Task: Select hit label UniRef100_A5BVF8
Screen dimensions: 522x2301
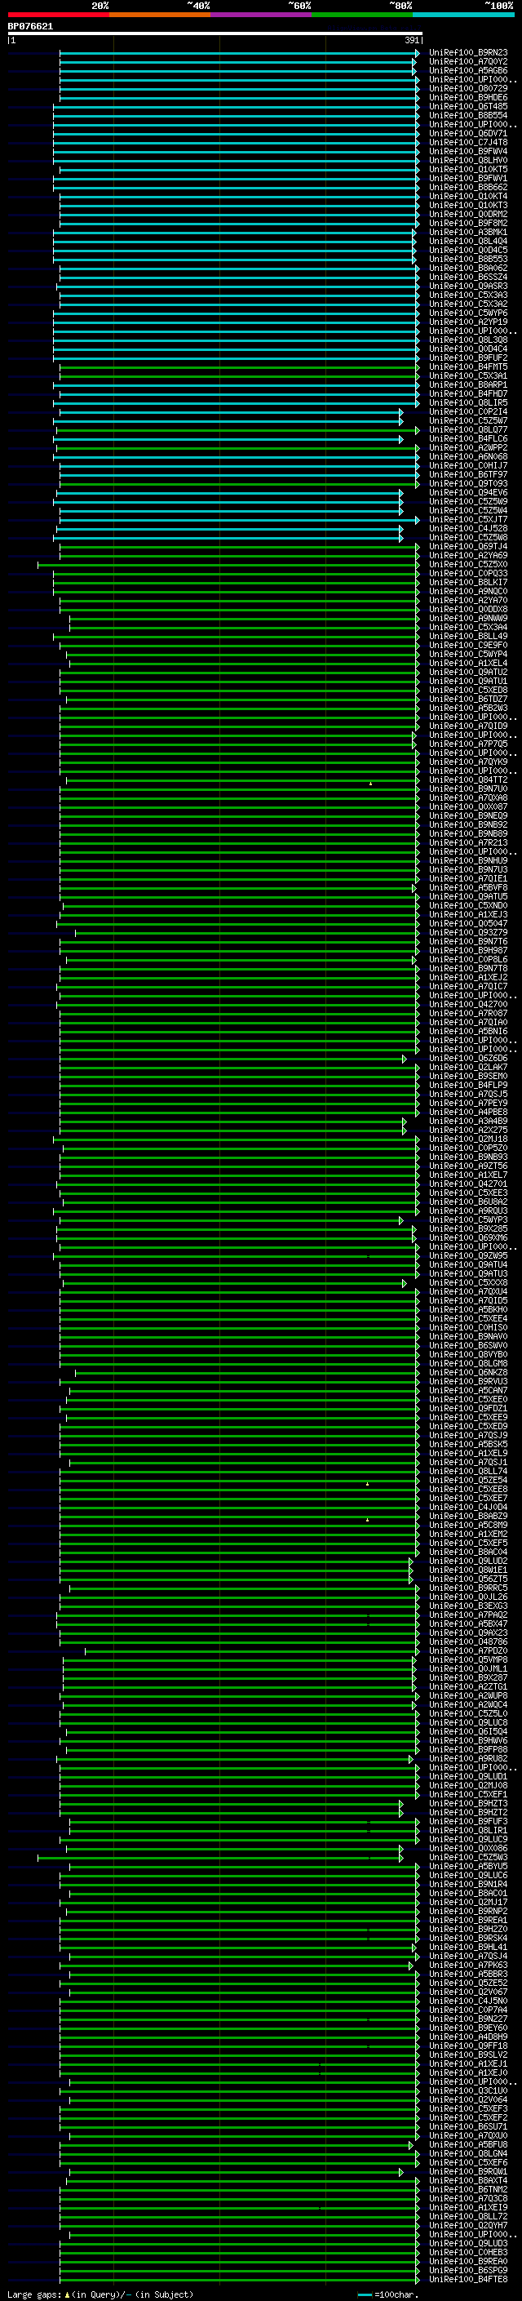Action: point(468,887)
